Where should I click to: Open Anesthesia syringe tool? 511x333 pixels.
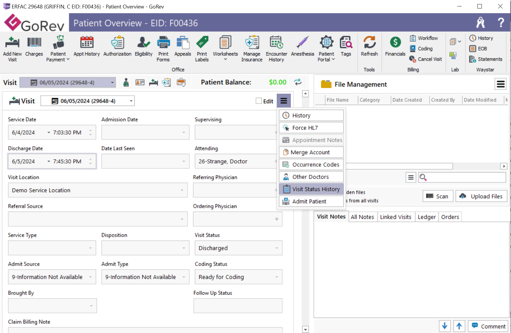302,46
